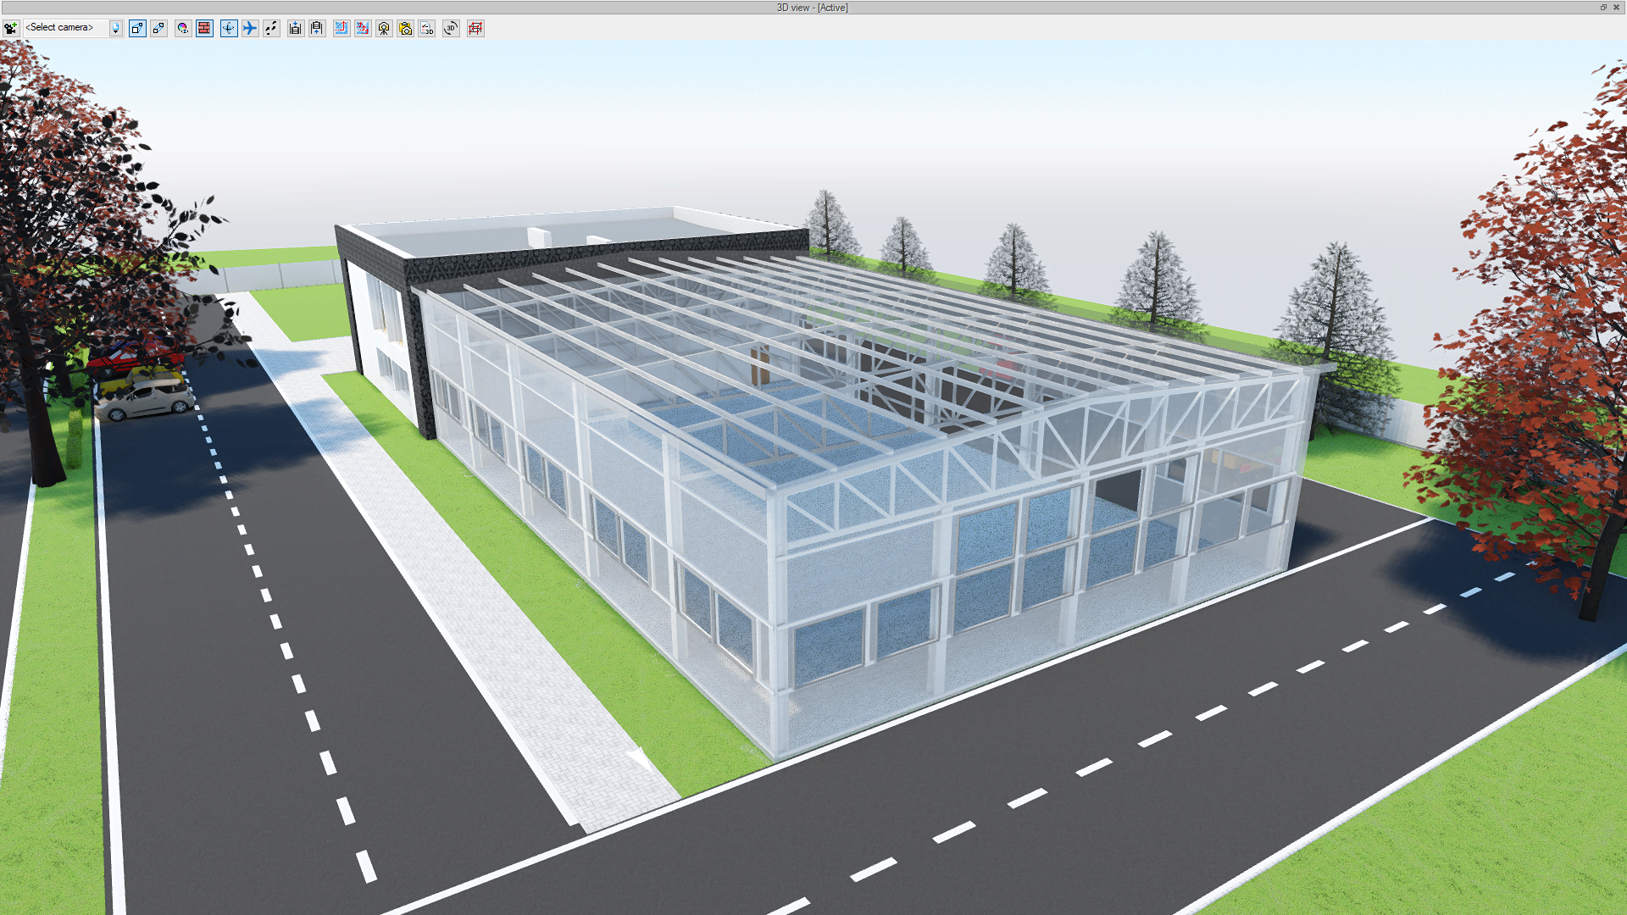This screenshot has width=1627, height=915.
Task: Click the blue plan view axes icon
Action: 341,28
